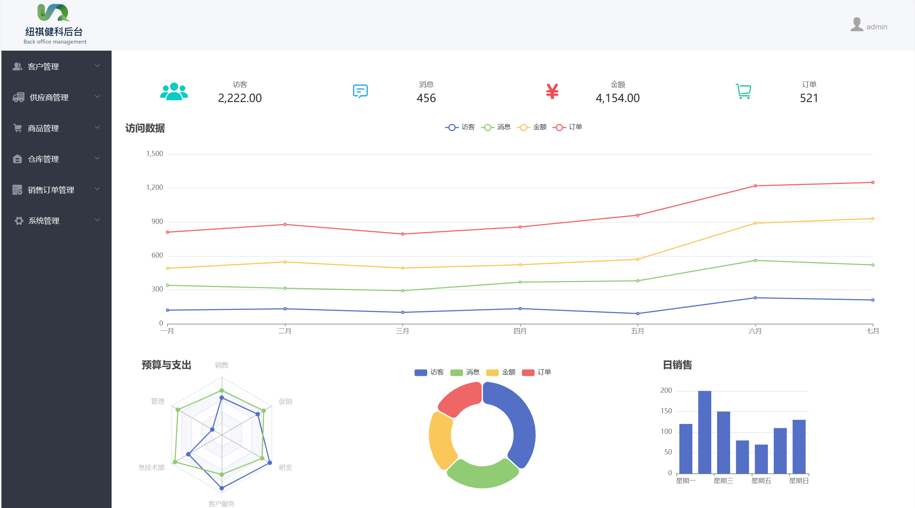The image size is (915, 508).
Task: Click the 金额 yen currency icon
Action: [x=552, y=91]
